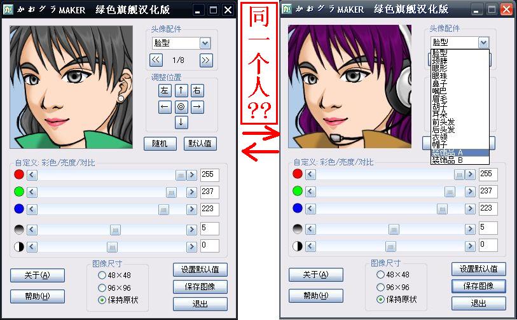Click red slider thumb in left window
The image size is (517, 320).
click(x=181, y=175)
